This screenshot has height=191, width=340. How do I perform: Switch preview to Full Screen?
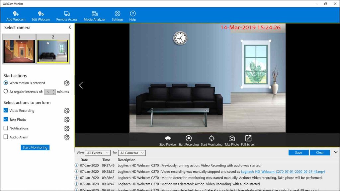(248, 141)
